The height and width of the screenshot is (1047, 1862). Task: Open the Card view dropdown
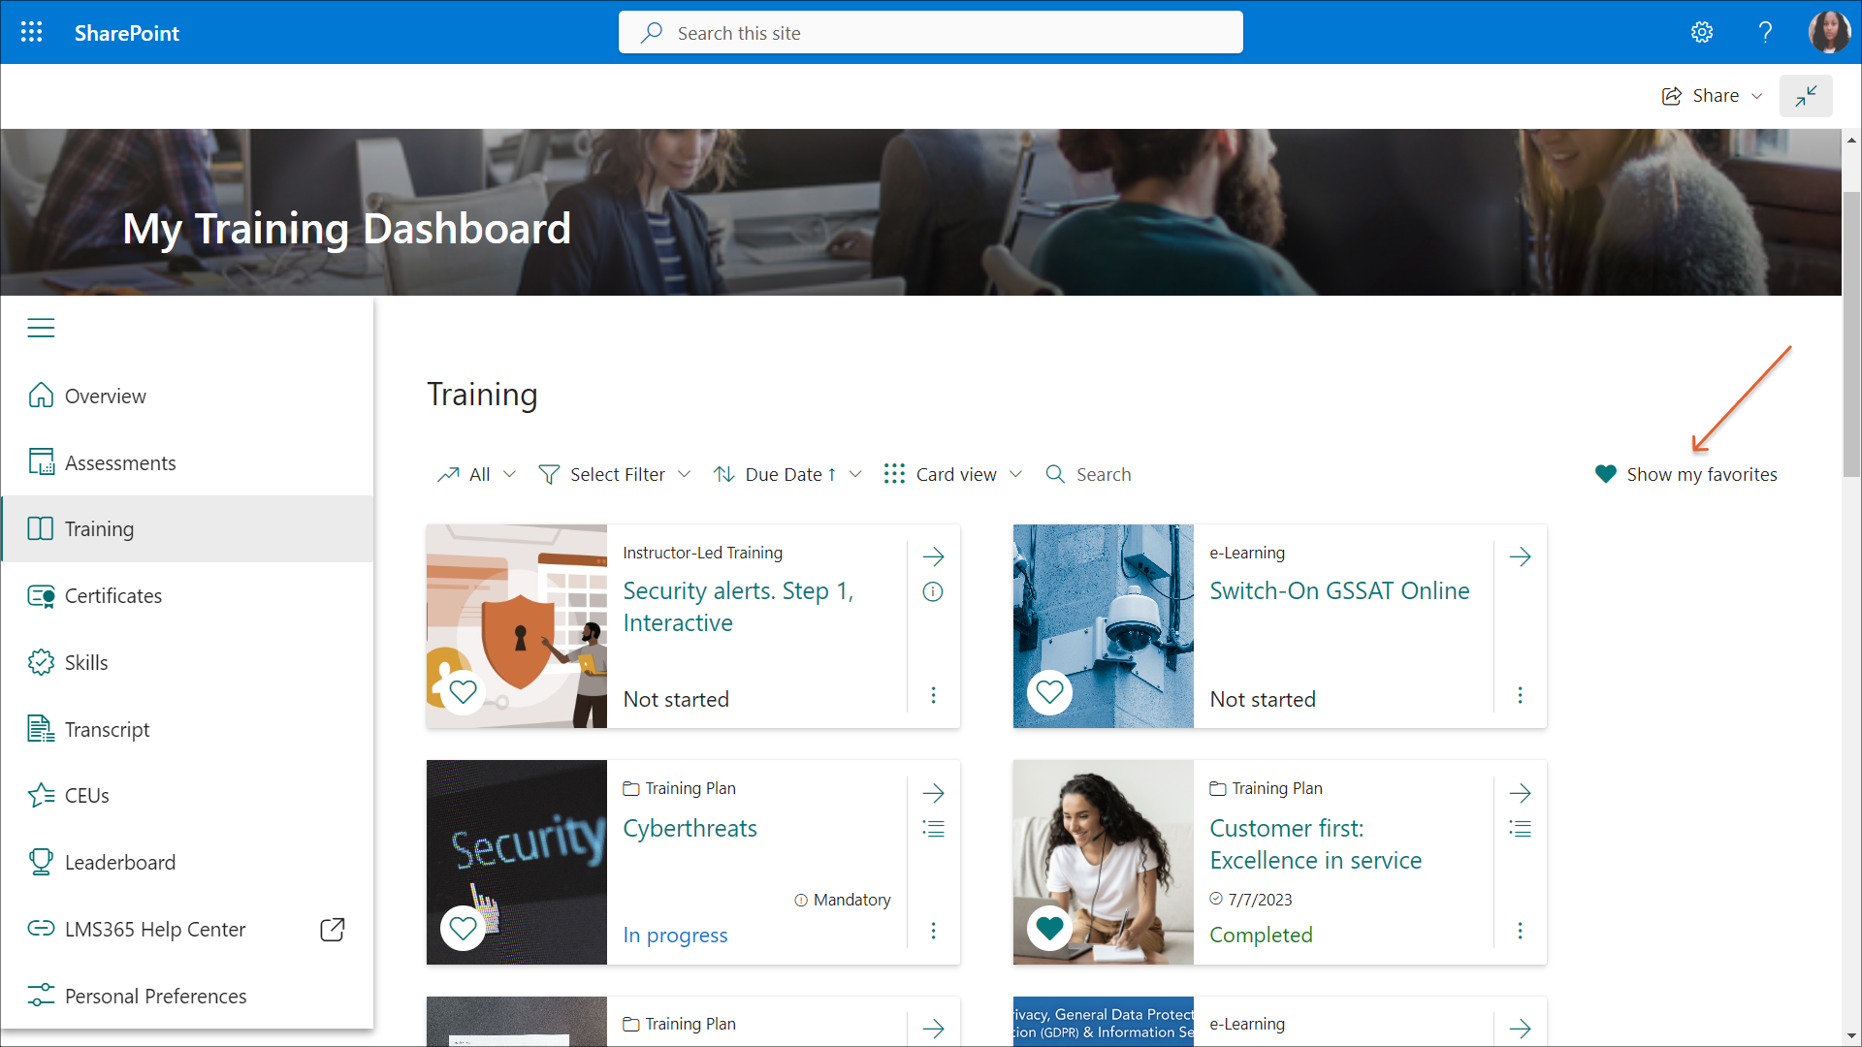(x=953, y=474)
